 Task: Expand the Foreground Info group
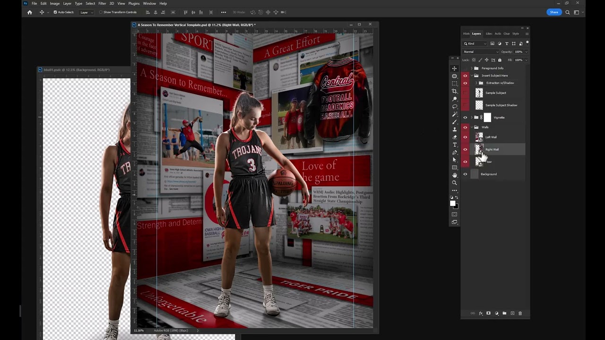click(471, 68)
